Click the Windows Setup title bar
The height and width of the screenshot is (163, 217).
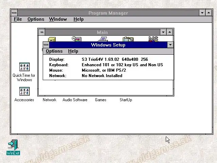[108, 45]
